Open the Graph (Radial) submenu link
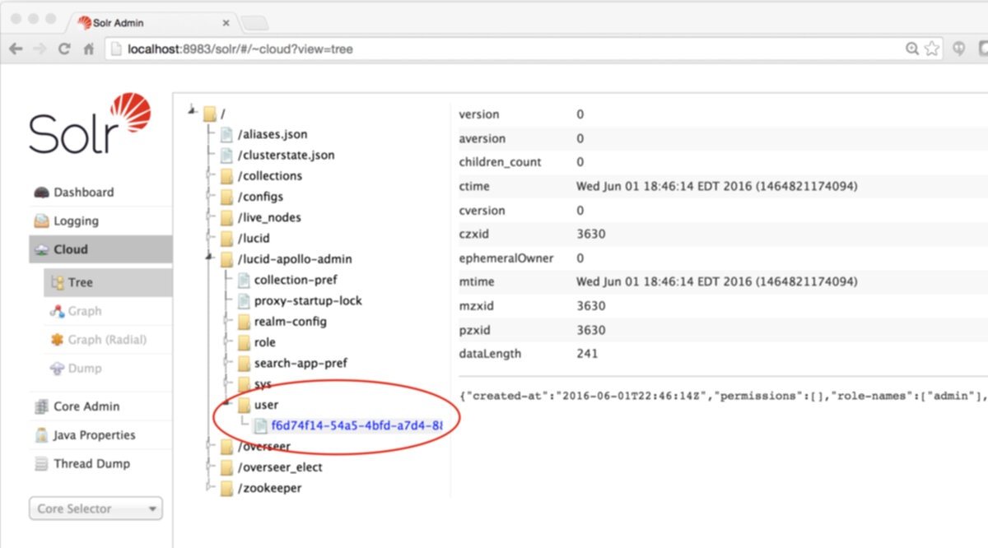This screenshot has height=548, width=988. 107,339
